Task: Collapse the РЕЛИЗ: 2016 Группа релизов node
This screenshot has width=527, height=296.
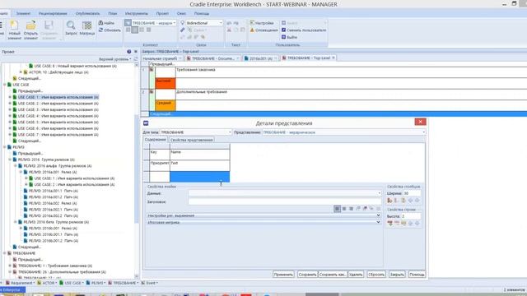Action: [x=10, y=160]
